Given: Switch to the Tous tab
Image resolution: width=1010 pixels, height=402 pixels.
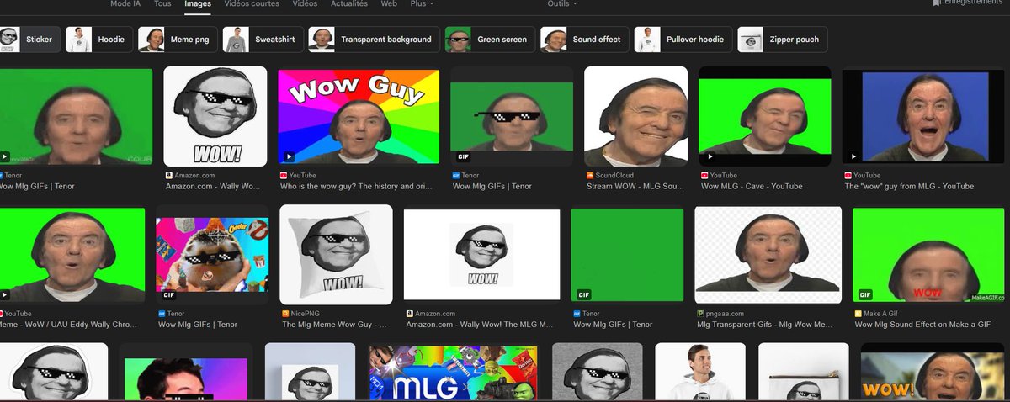Looking at the screenshot, I should [x=162, y=3].
